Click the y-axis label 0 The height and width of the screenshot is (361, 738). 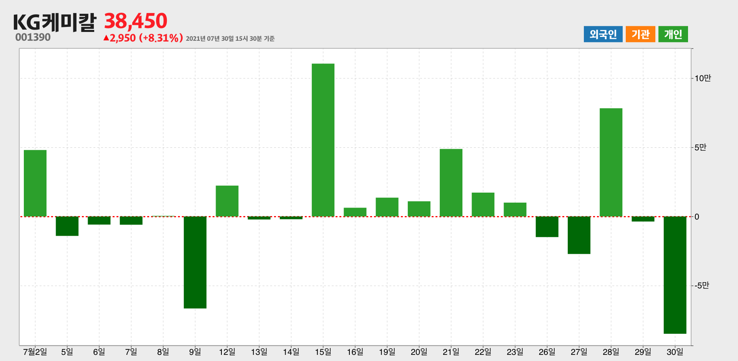[697, 217]
